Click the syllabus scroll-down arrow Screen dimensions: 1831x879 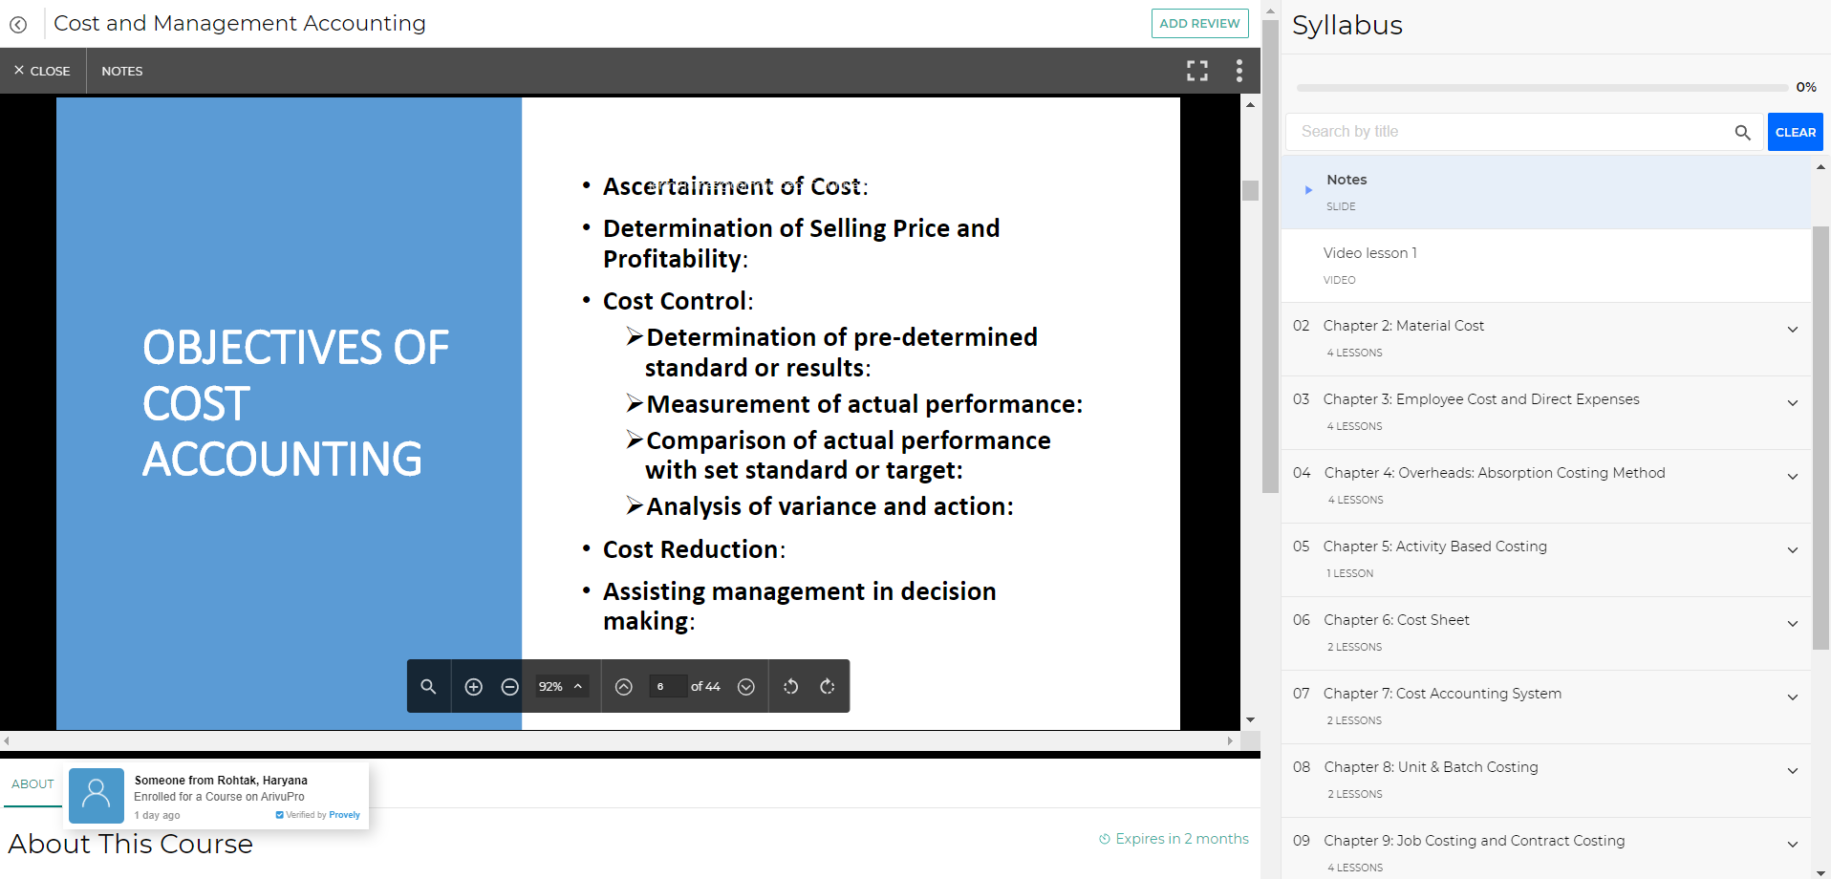coord(1820,871)
